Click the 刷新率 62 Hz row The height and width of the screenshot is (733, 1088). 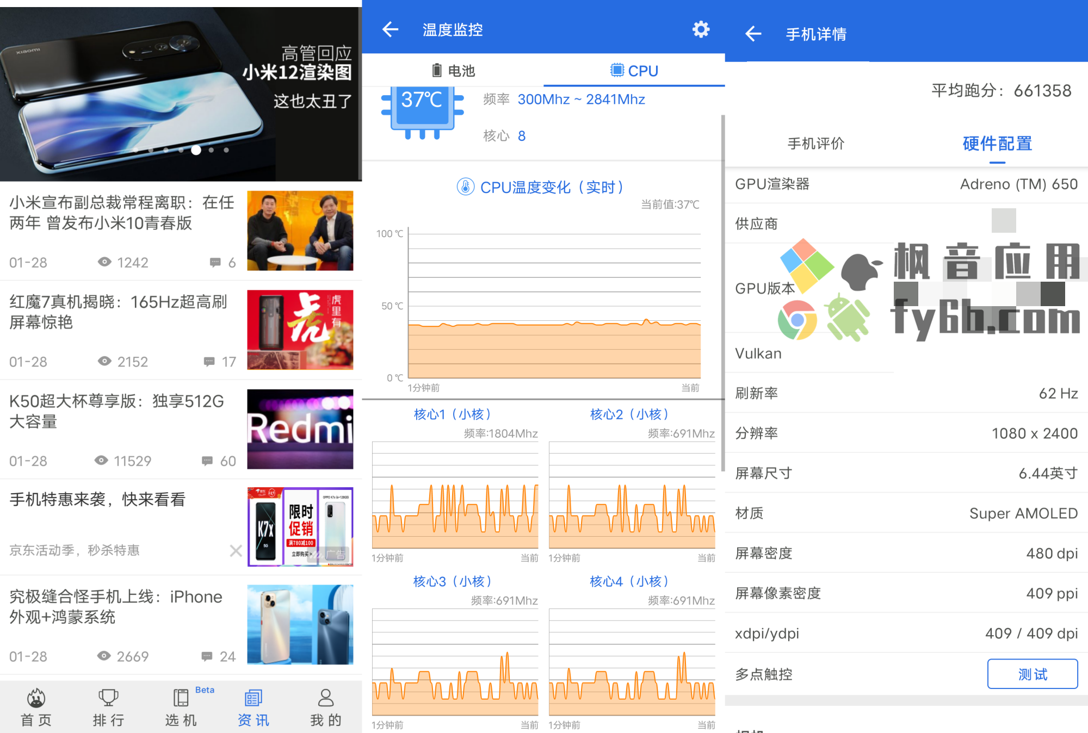pos(906,393)
